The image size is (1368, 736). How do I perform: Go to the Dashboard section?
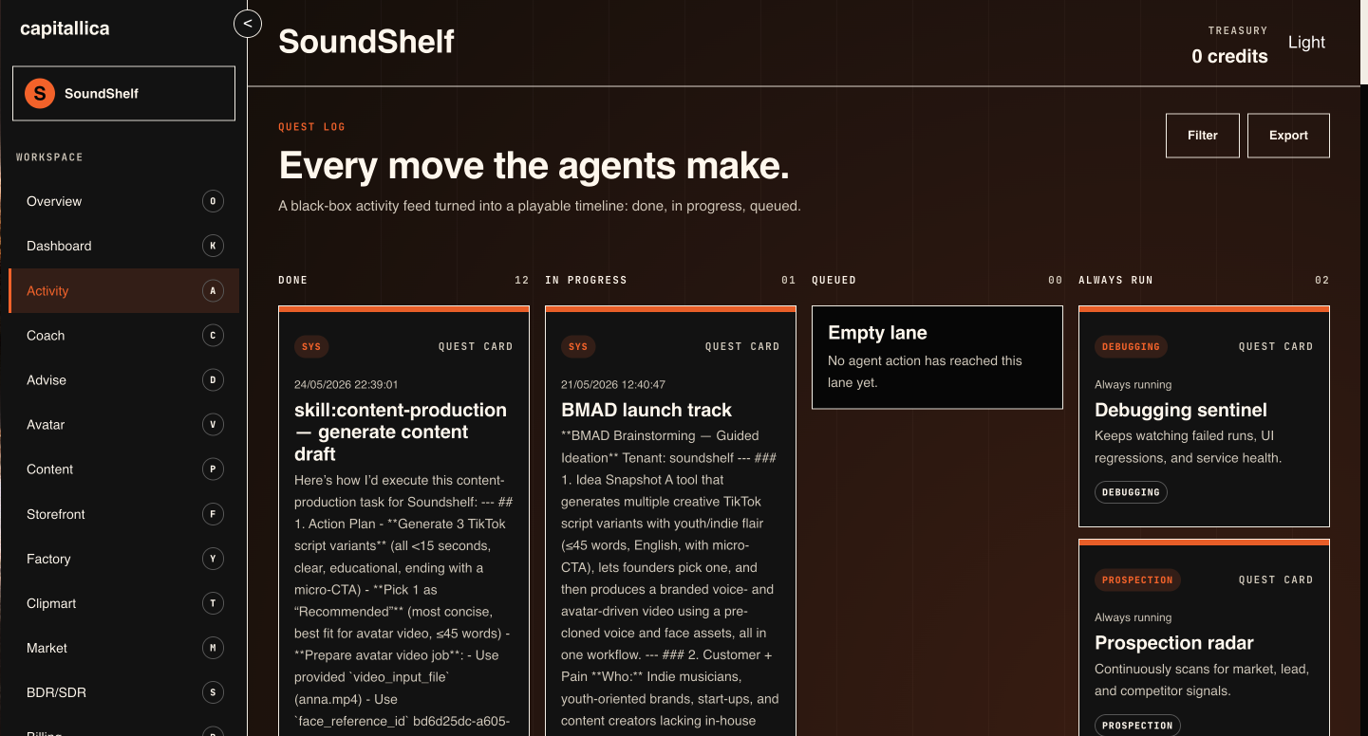(x=123, y=246)
